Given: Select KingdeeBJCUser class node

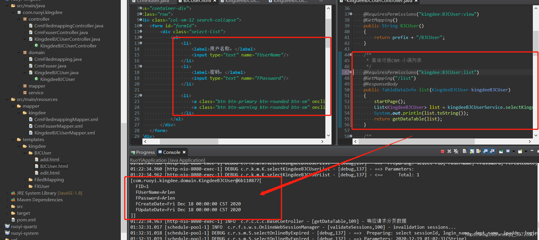Looking at the screenshot, I should point(57,79).
